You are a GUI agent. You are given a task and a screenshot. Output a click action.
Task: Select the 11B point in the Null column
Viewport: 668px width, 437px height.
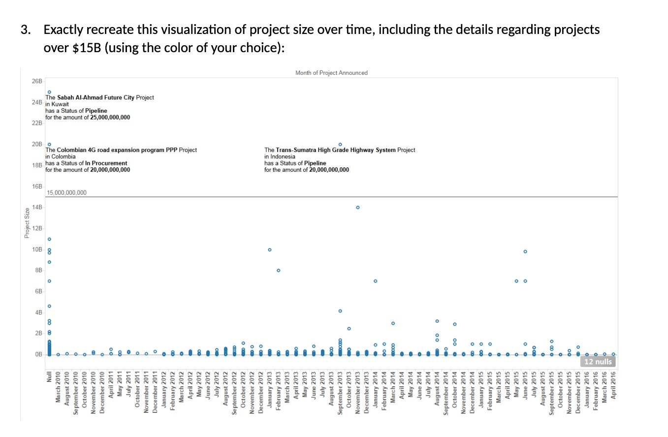click(x=49, y=239)
